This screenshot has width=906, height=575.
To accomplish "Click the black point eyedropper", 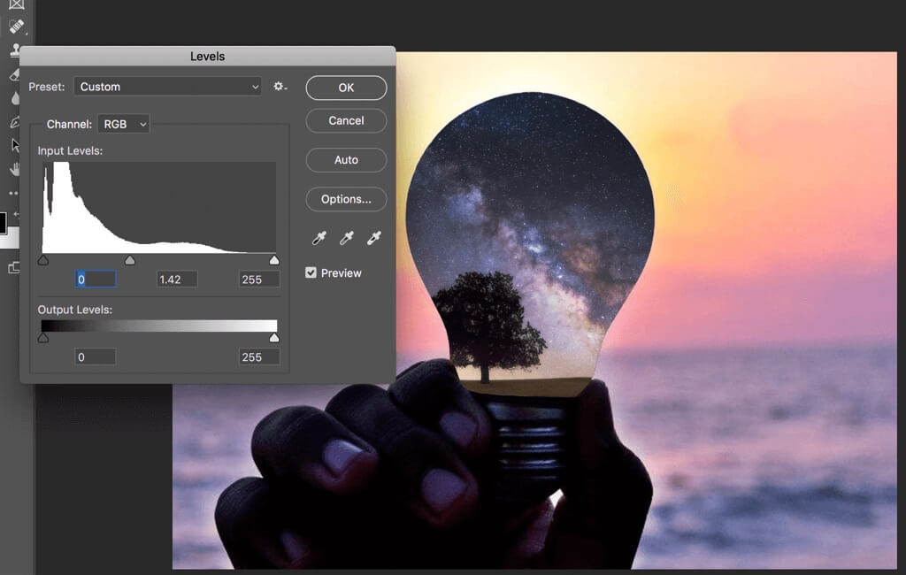I will click(319, 237).
